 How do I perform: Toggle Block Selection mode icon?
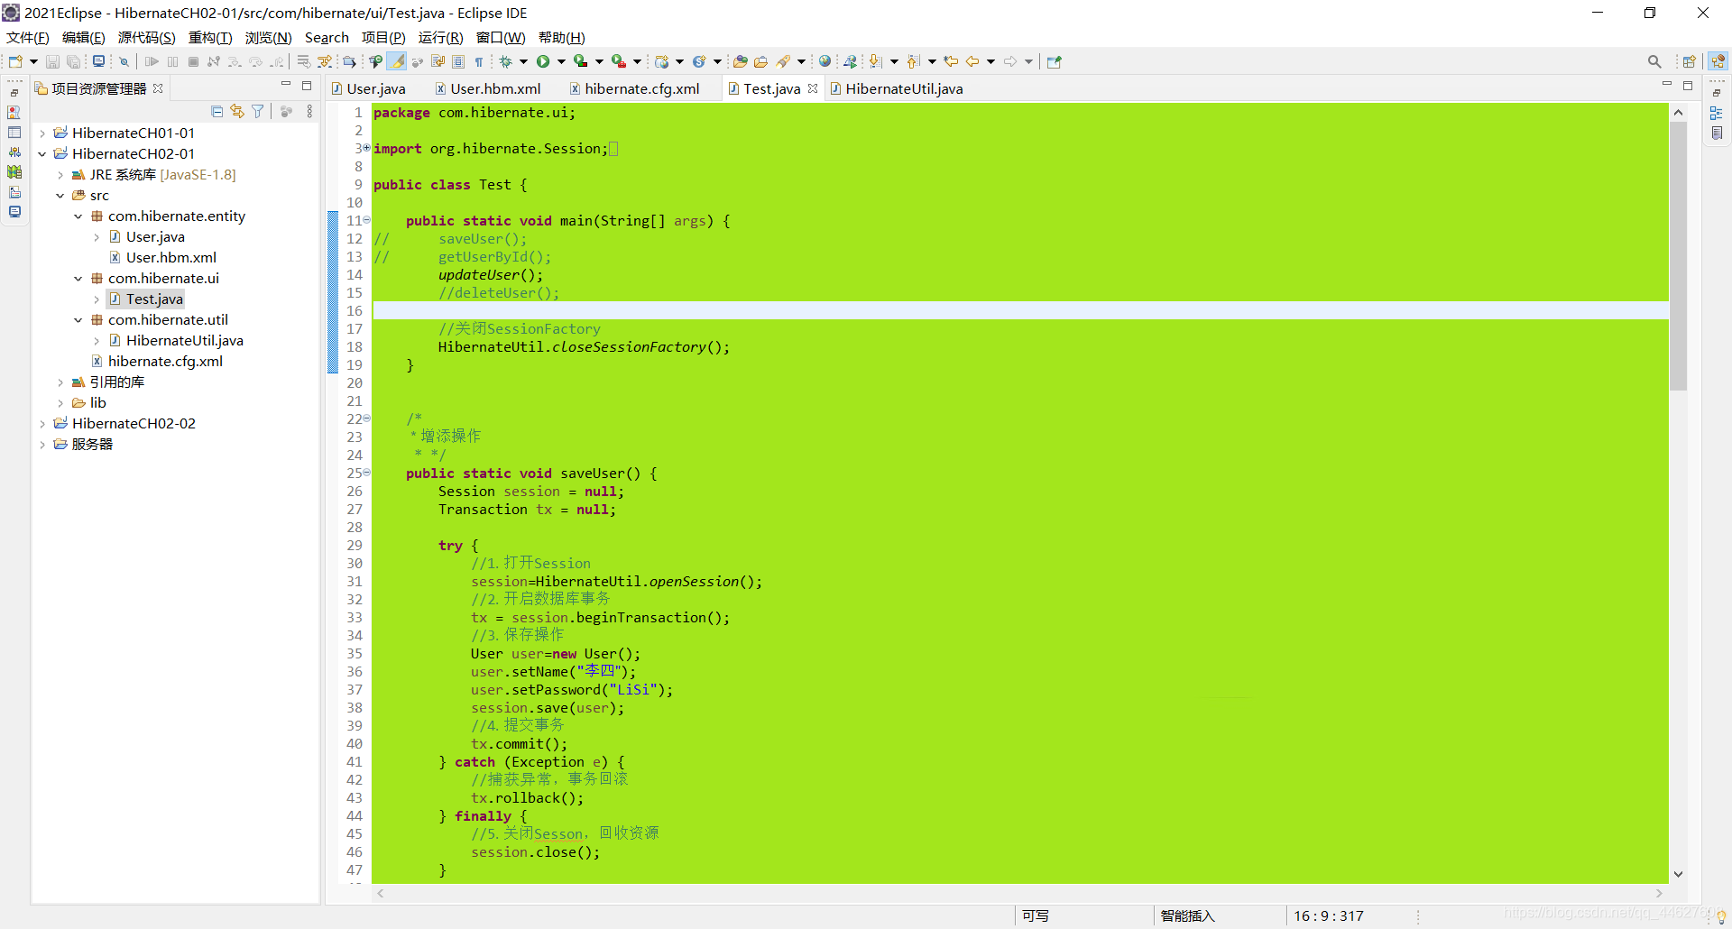pos(458,61)
